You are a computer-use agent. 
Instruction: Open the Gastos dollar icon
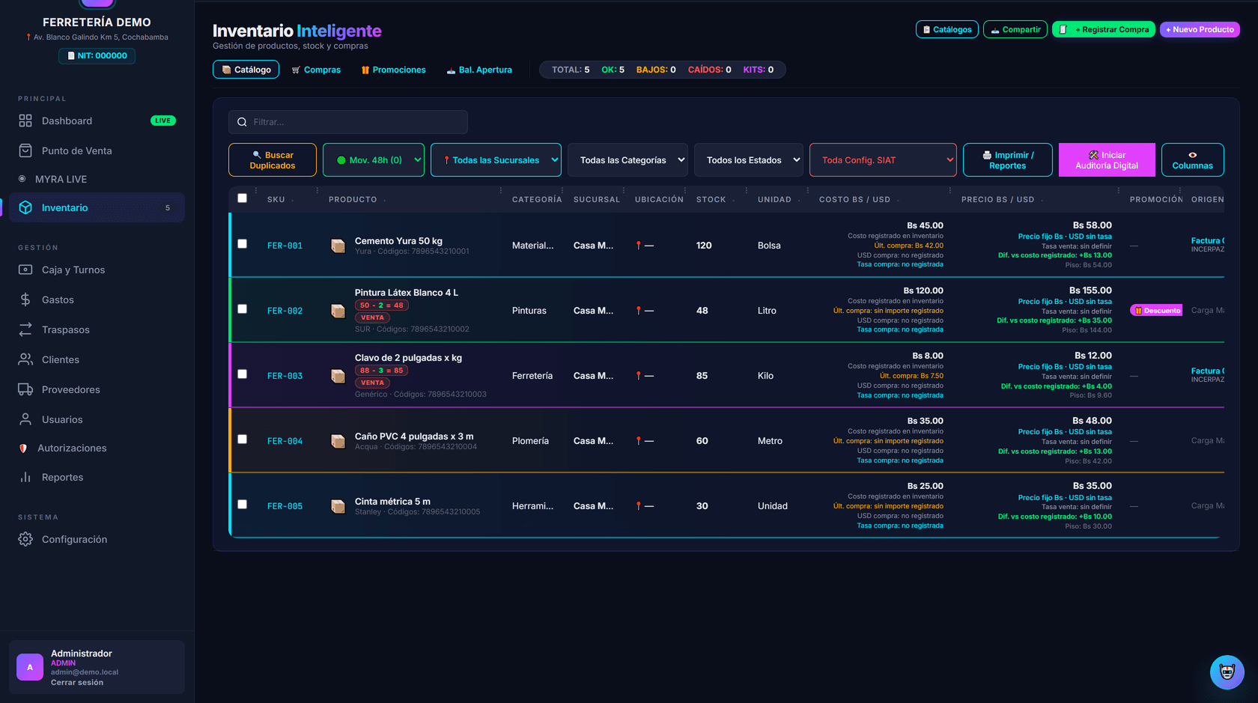(25, 299)
